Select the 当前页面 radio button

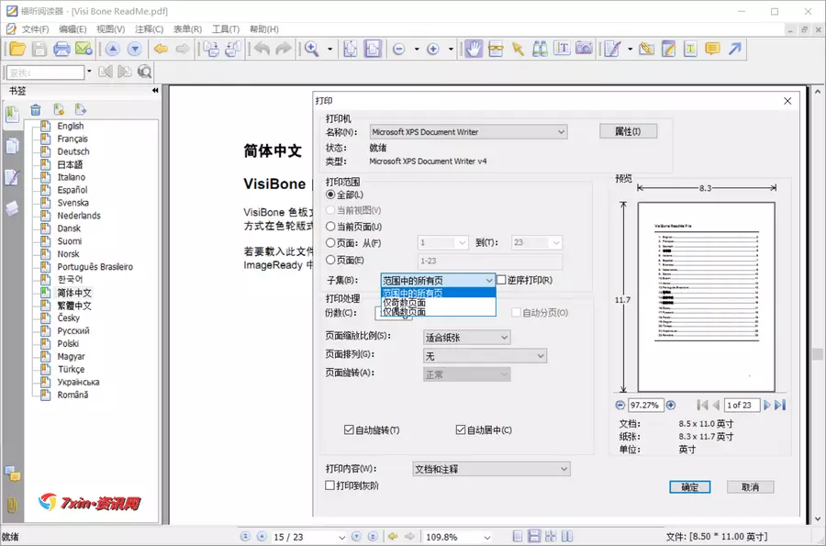pos(331,227)
